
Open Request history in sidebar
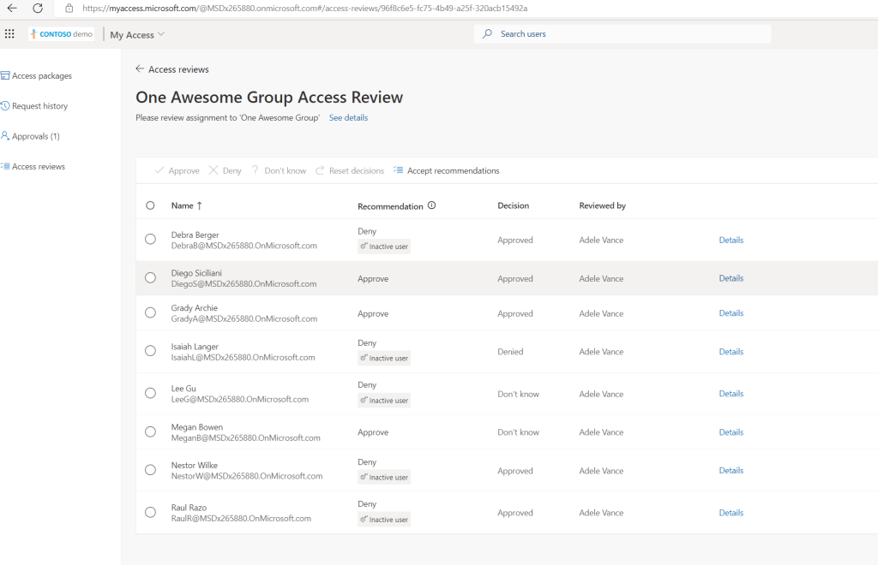pos(39,106)
